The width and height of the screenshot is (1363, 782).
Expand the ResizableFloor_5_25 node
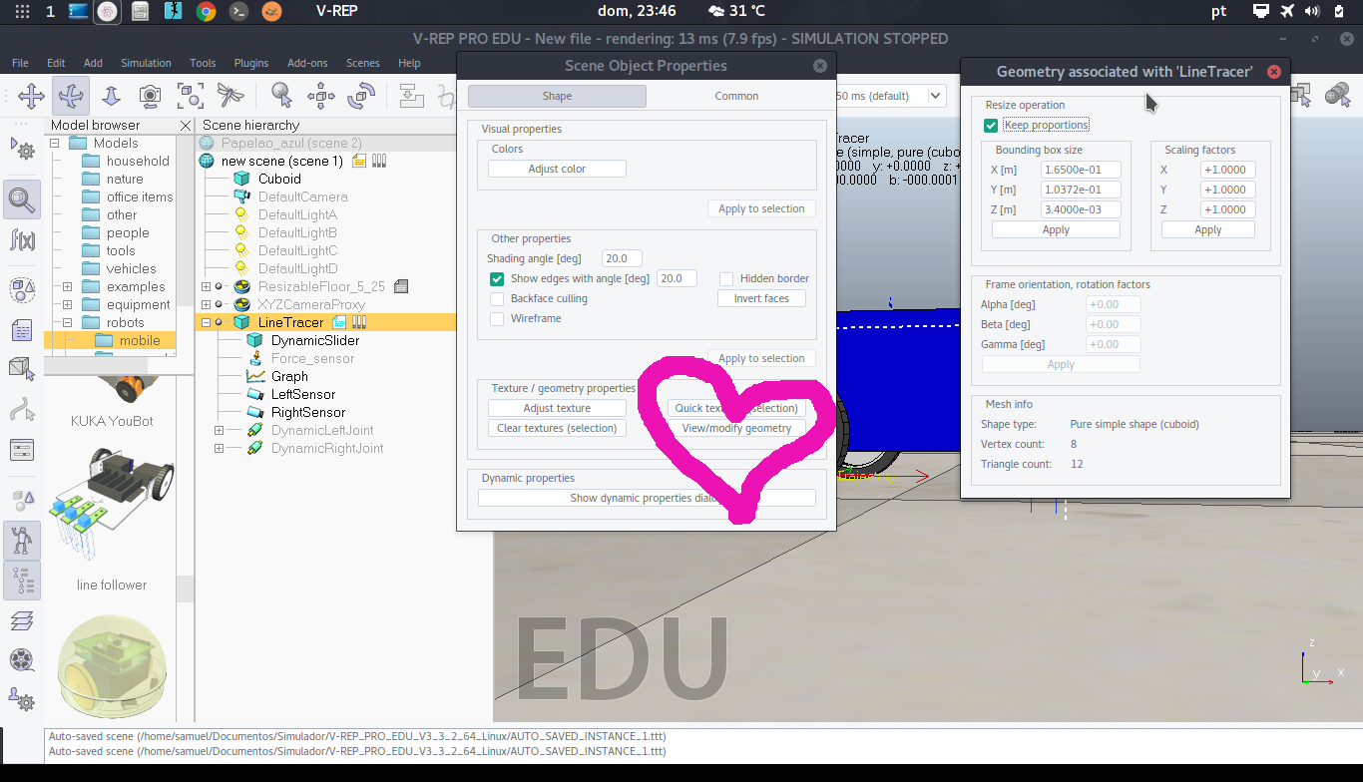[x=206, y=286]
